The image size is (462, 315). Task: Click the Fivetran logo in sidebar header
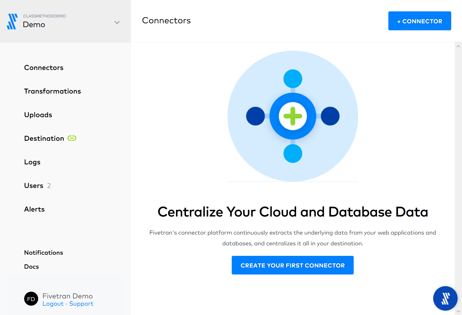[x=12, y=22]
